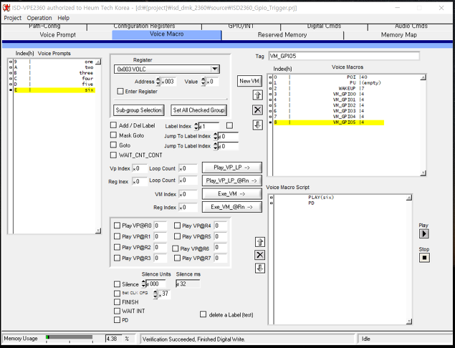This screenshot has width=455, height=348.
Task: Select voice macro row POI
Action: pos(329,77)
